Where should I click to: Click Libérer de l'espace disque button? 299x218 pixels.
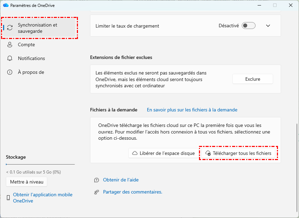pyautogui.click(x=163, y=153)
